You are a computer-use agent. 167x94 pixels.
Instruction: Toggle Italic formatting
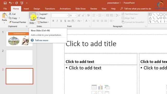point(57,21)
